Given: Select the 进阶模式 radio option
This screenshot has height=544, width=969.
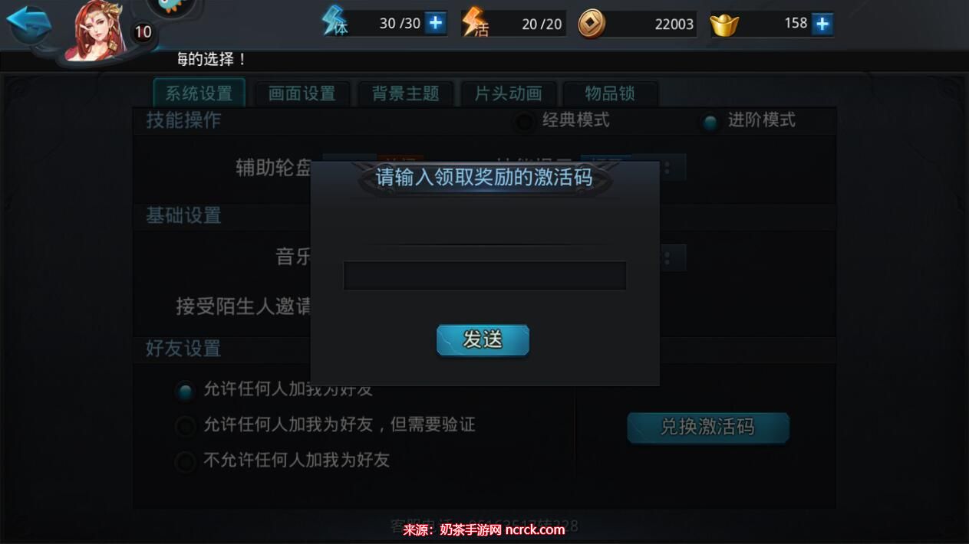Looking at the screenshot, I should [710, 122].
